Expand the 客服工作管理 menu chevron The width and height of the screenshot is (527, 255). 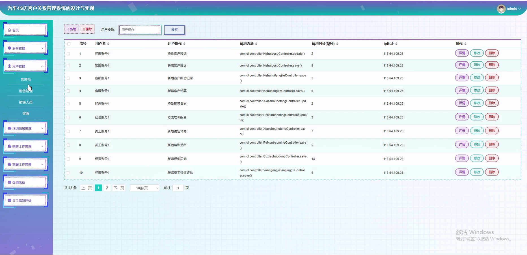click(x=42, y=165)
